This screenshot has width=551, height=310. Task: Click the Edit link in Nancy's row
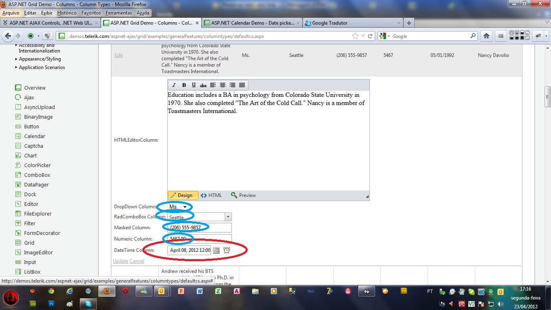(119, 55)
